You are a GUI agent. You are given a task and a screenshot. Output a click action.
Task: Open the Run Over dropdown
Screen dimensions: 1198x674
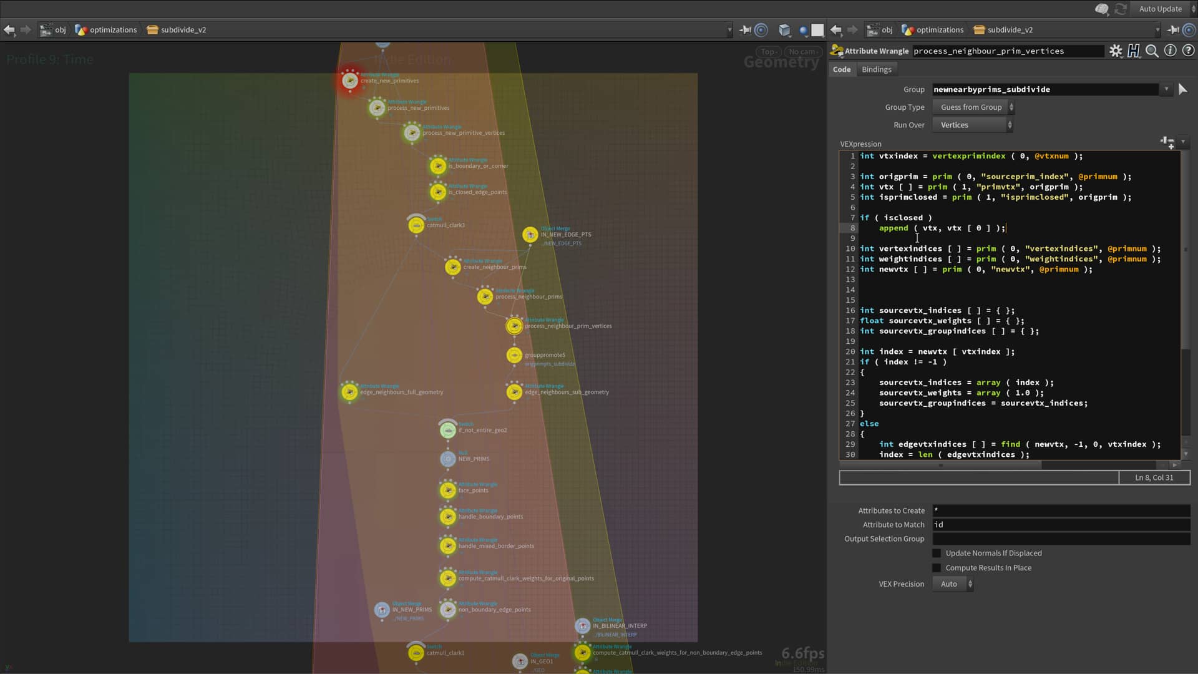[x=972, y=125]
